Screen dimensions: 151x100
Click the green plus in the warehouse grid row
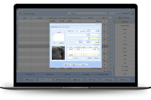point(95,49)
